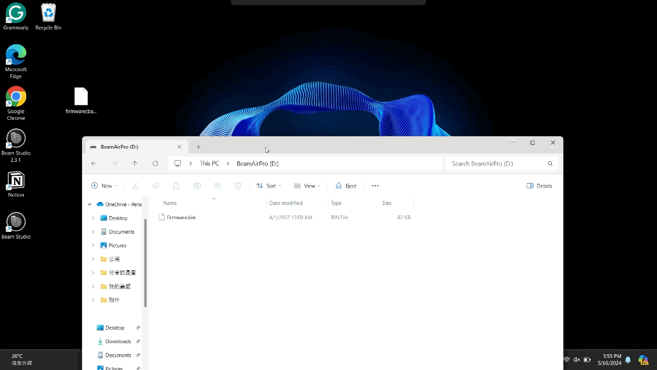
Task: Click the Eject drive button
Action: pos(346,186)
